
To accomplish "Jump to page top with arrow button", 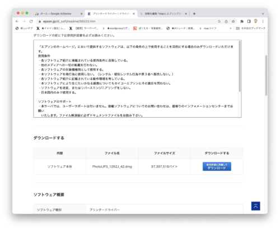I will point(255,206).
